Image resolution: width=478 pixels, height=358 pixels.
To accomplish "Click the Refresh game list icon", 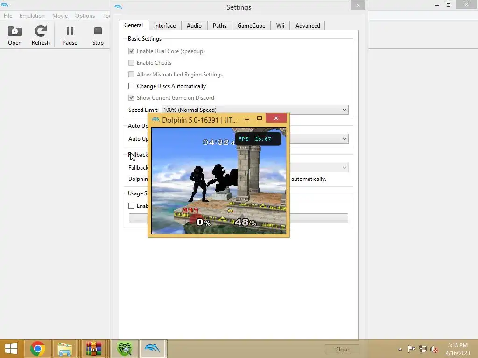I will pos(41,35).
